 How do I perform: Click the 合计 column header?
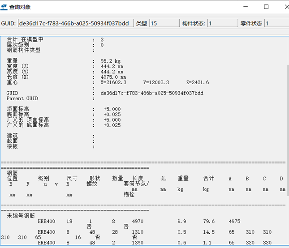[x=208, y=178]
